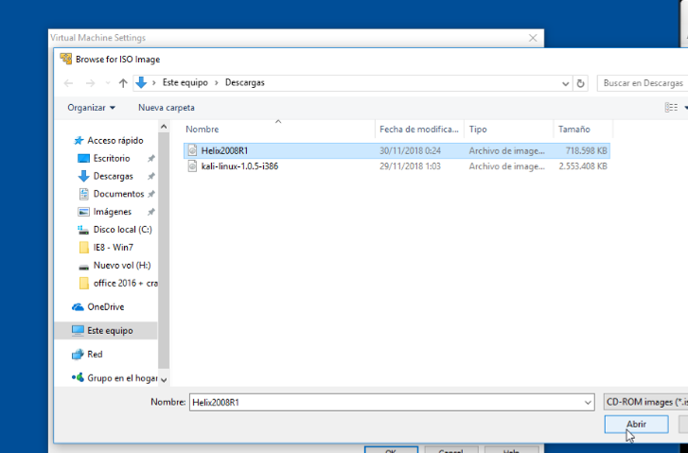Open the address bar history dropdown
The image size is (688, 453).
pos(565,83)
